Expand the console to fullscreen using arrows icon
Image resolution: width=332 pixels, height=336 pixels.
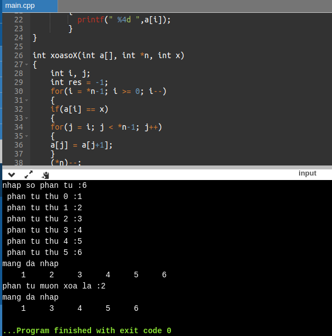point(29,174)
